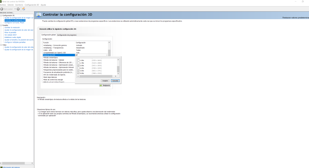Select Controlar la configuración 3D tree item
Image resolution: width=309 pixels, height=168 pixels.
pyautogui.click(x=15, y=20)
